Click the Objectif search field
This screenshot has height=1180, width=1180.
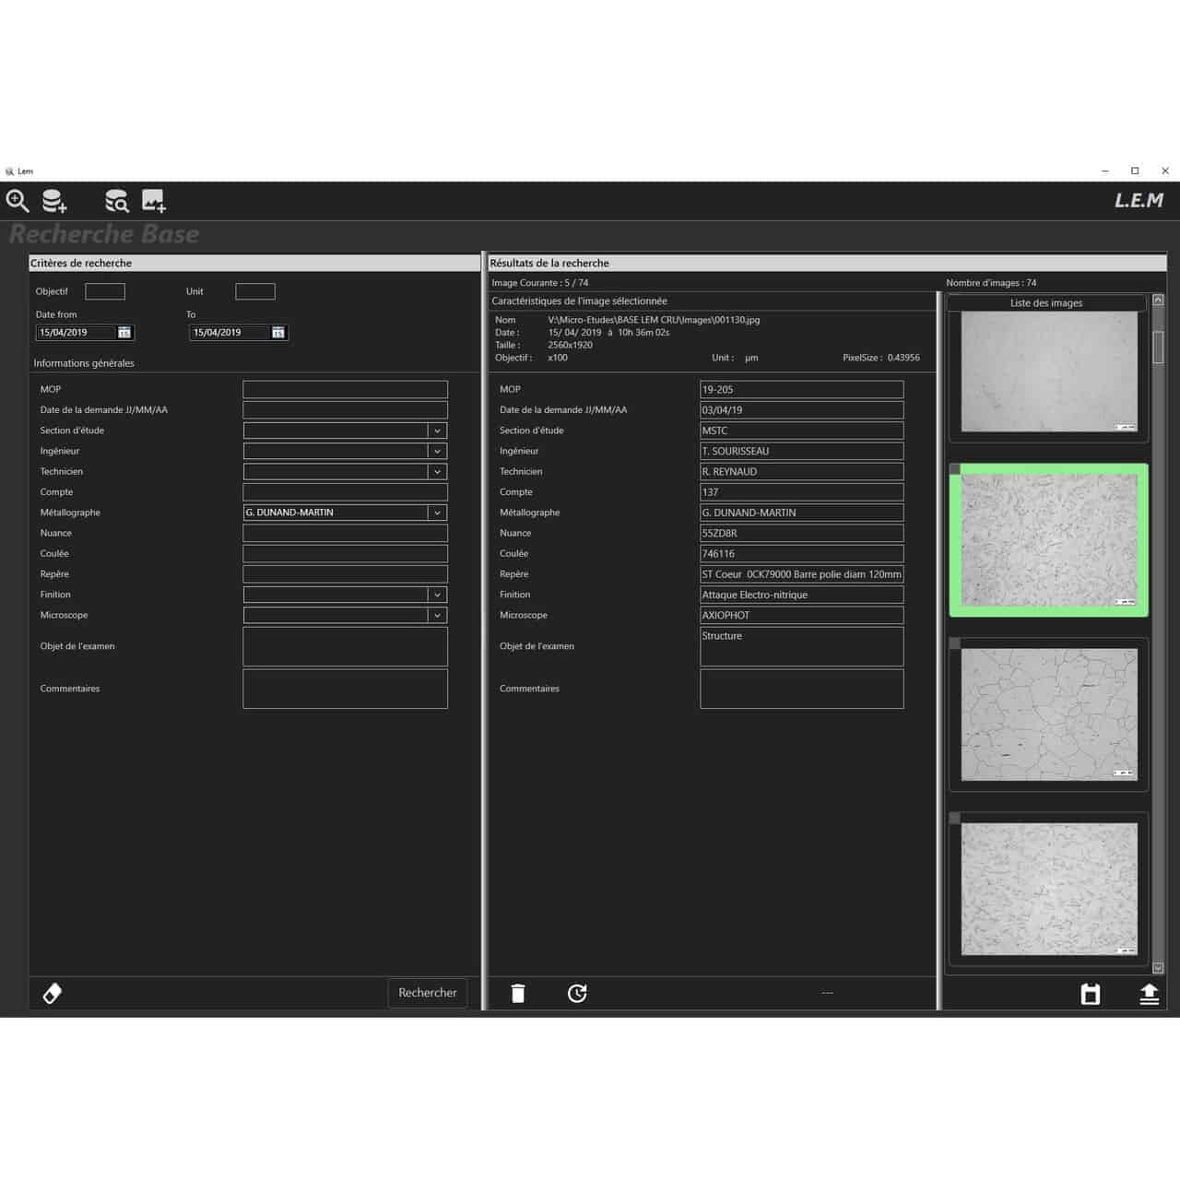tap(105, 291)
